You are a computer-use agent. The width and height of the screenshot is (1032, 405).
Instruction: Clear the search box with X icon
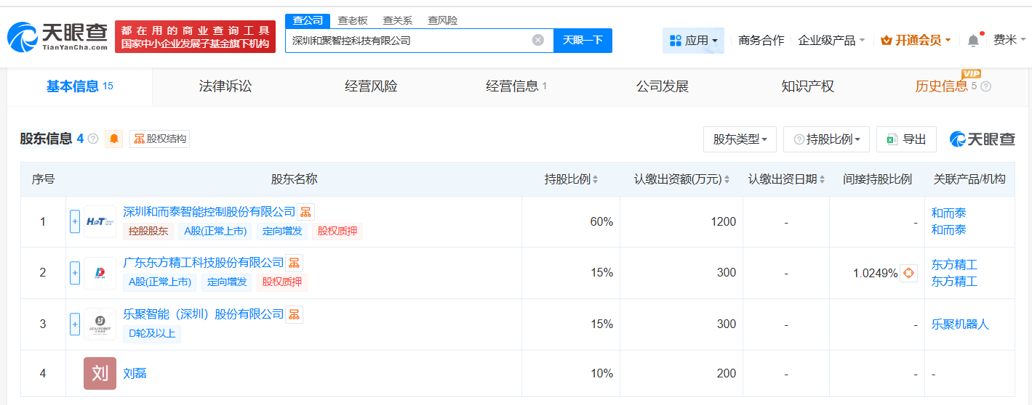tap(537, 40)
